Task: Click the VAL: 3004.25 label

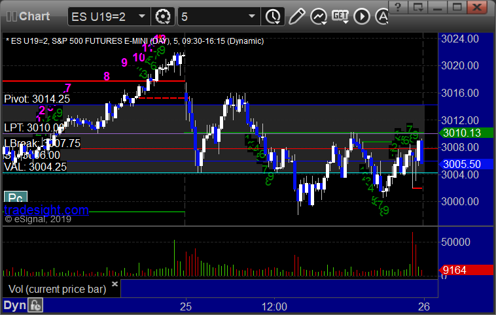Action: [35, 167]
